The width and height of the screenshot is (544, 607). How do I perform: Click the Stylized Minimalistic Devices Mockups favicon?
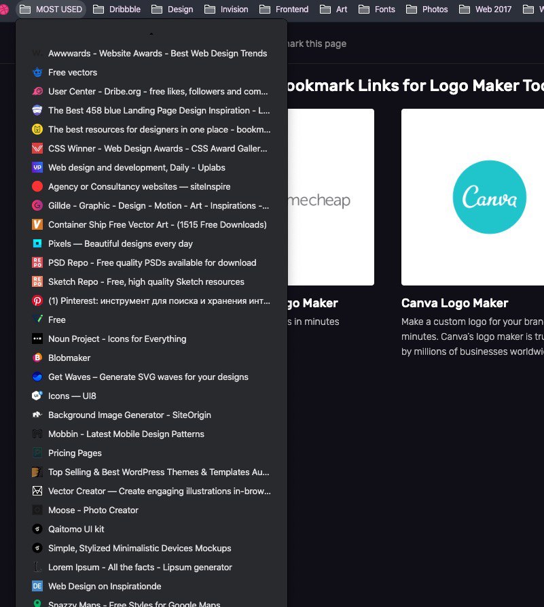coord(37,548)
